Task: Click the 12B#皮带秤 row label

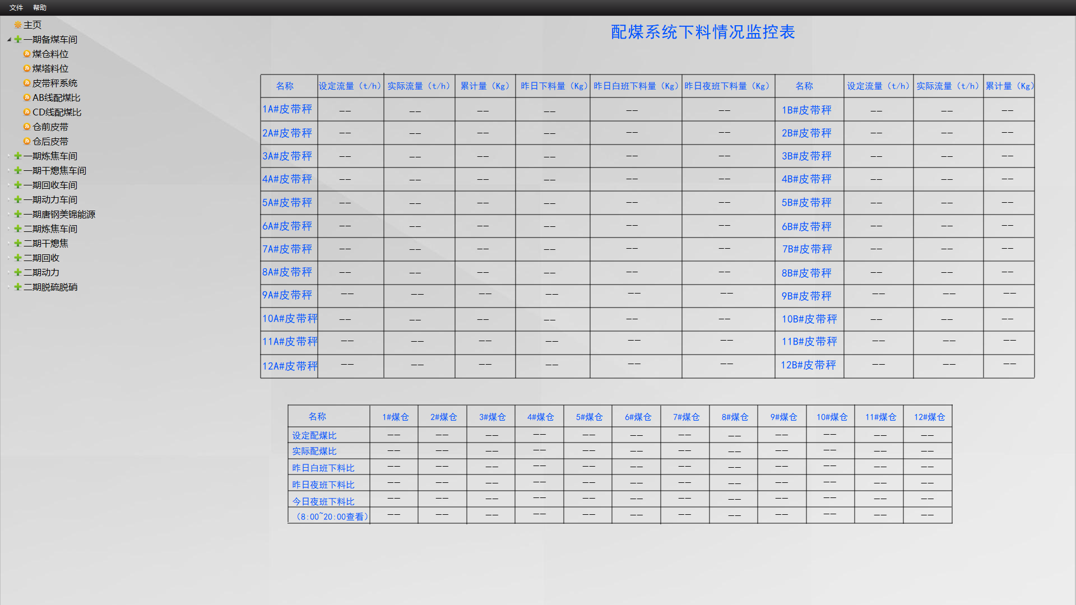Action: (x=808, y=365)
